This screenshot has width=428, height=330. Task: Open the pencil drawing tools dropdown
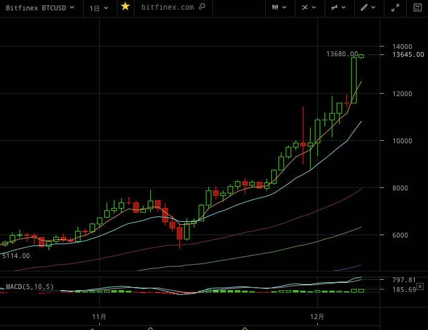pyautogui.click(x=368, y=7)
